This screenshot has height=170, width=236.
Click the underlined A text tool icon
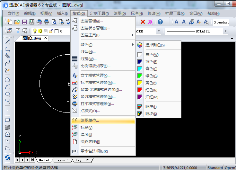[x=176, y=22]
